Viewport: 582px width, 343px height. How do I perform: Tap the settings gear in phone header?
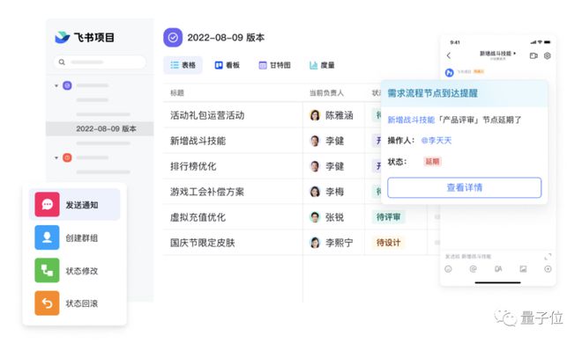coord(547,55)
